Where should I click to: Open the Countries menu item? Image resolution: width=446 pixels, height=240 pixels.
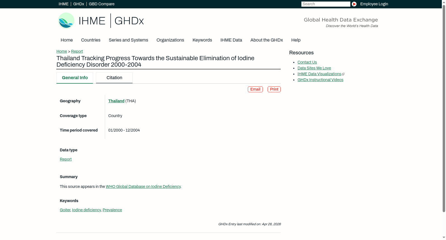point(91,40)
